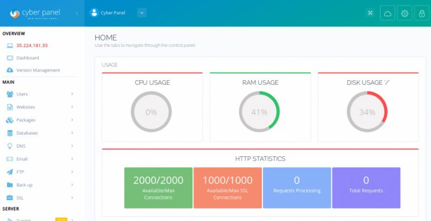Click the blue Requests Processing tile
Viewport: 431px width, 221px height.
click(x=297, y=188)
